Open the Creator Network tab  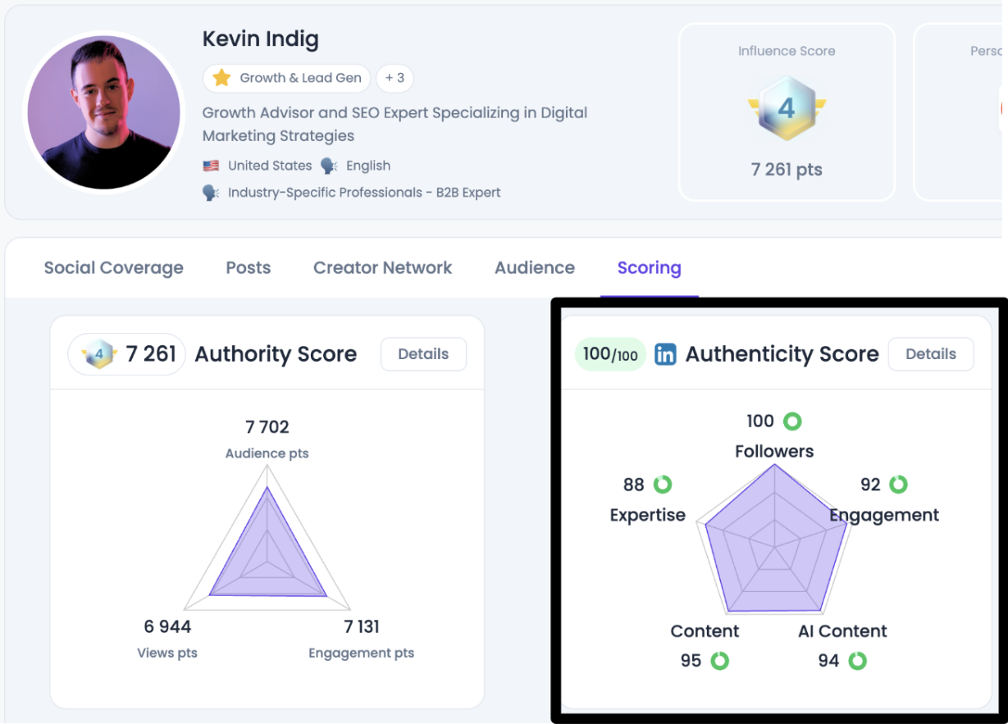click(382, 268)
